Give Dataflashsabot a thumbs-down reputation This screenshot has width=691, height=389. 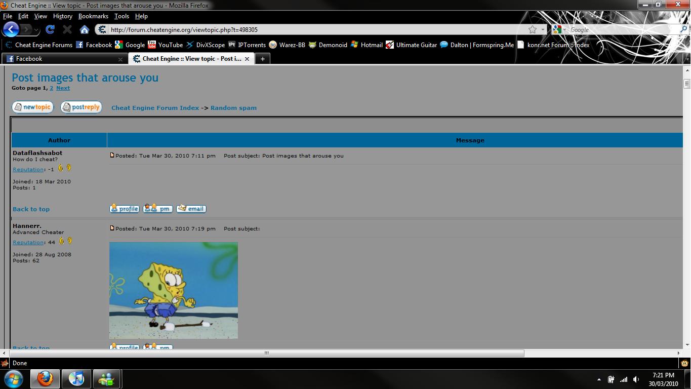tap(69, 168)
